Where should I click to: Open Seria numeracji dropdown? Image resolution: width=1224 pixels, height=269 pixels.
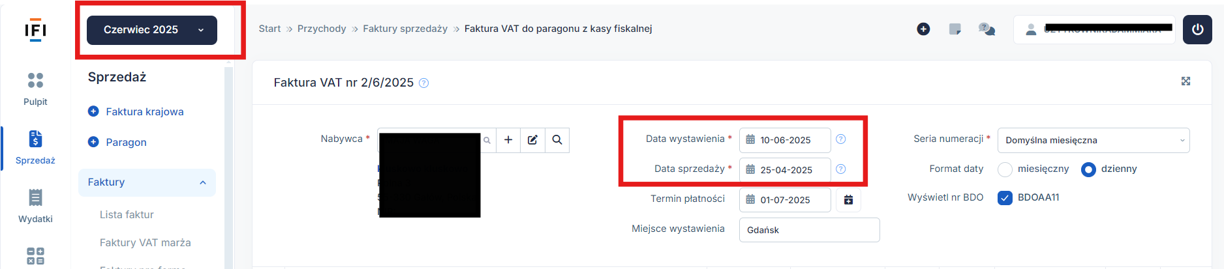point(1094,140)
